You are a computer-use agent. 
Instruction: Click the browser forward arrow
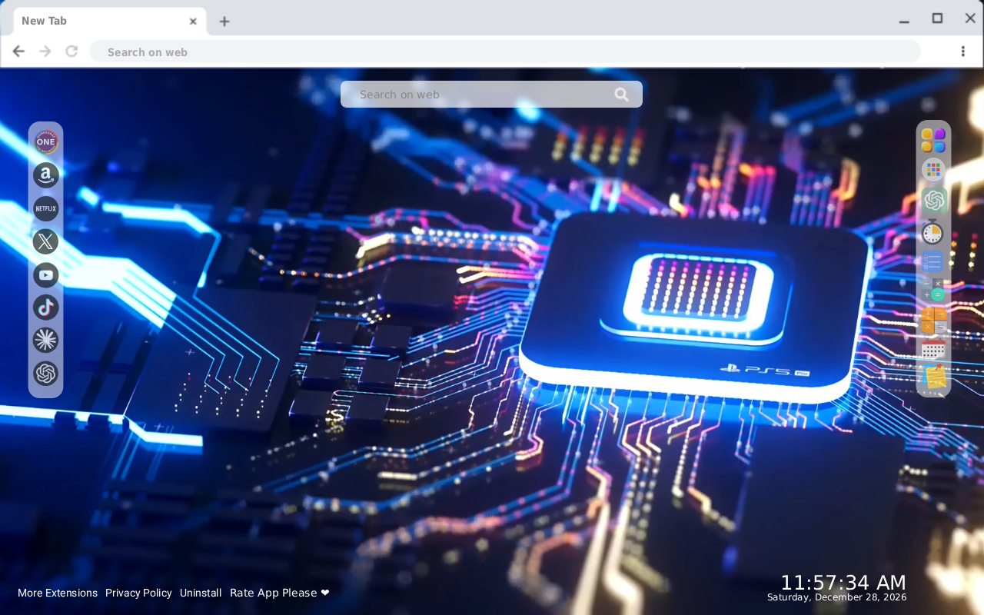pos(45,52)
